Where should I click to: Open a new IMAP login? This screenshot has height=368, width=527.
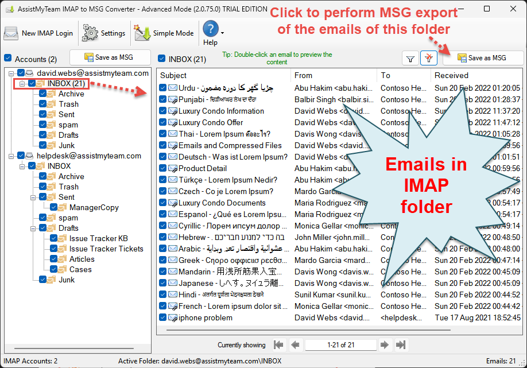point(38,33)
